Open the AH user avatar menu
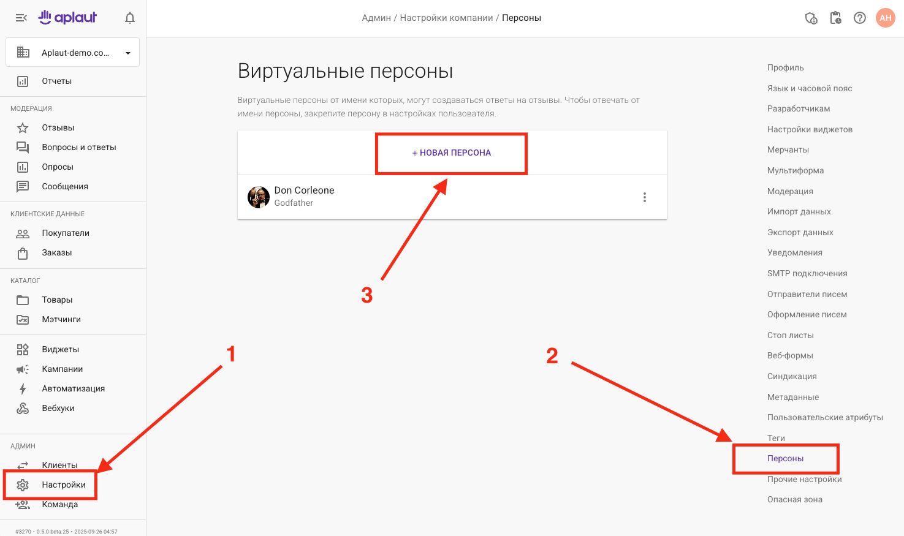This screenshot has width=904, height=536. [886, 18]
